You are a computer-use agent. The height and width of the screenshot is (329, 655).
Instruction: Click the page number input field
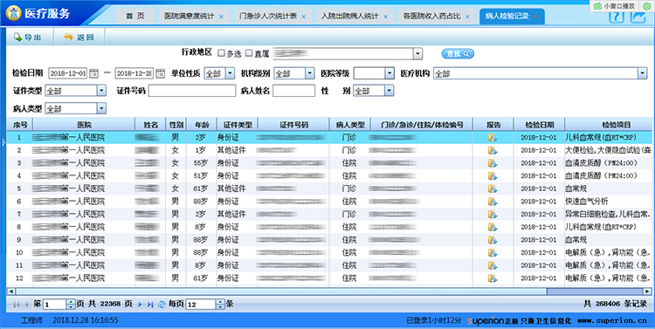(55, 305)
